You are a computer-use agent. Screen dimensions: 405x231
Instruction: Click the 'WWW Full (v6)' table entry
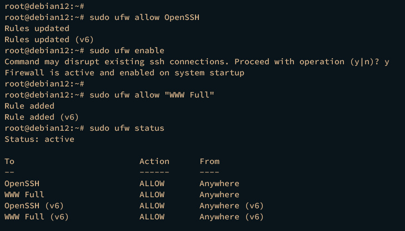(x=37, y=217)
